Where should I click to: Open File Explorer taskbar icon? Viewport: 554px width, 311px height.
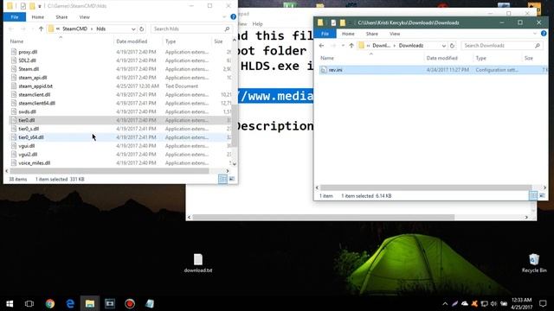point(90,303)
